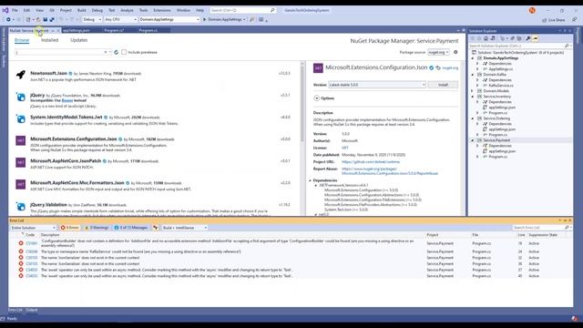Click the nuget.org link beside package title
Viewport: 583px width, 328px height.
[x=450, y=68]
